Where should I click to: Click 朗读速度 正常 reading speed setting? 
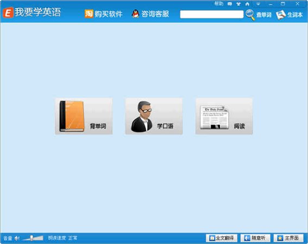pos(62,238)
